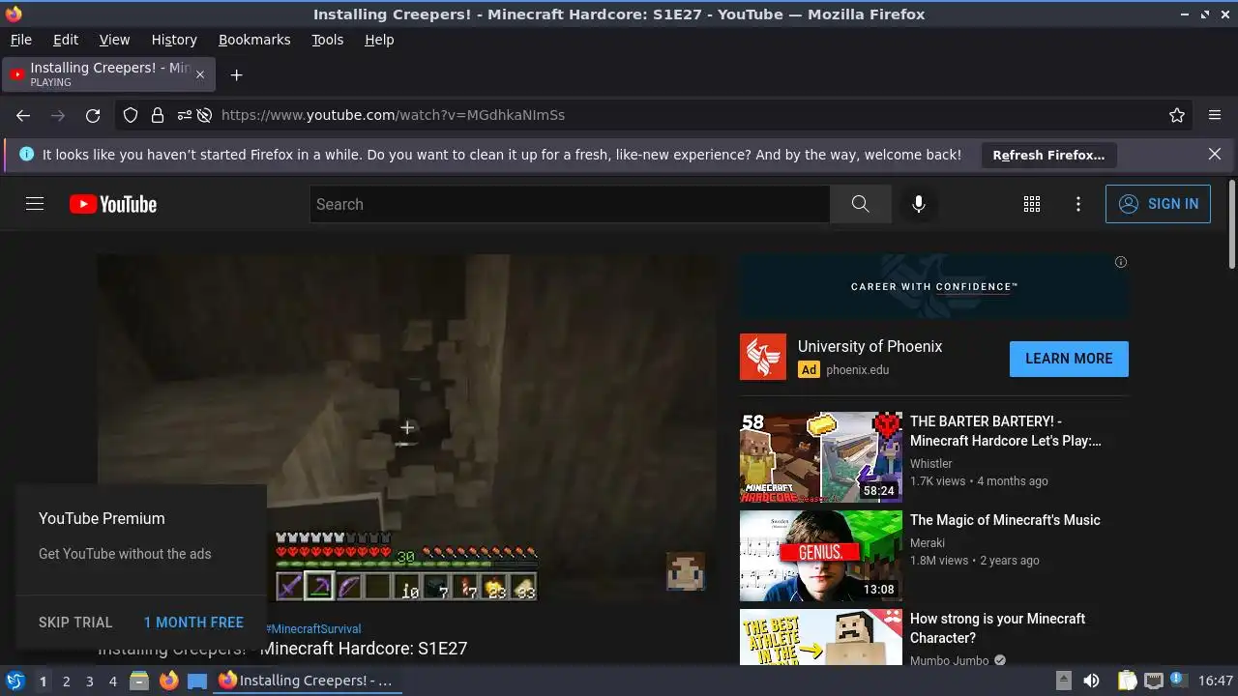Open How strong is your Minecraft Character
The image size is (1238, 696).
click(x=997, y=628)
